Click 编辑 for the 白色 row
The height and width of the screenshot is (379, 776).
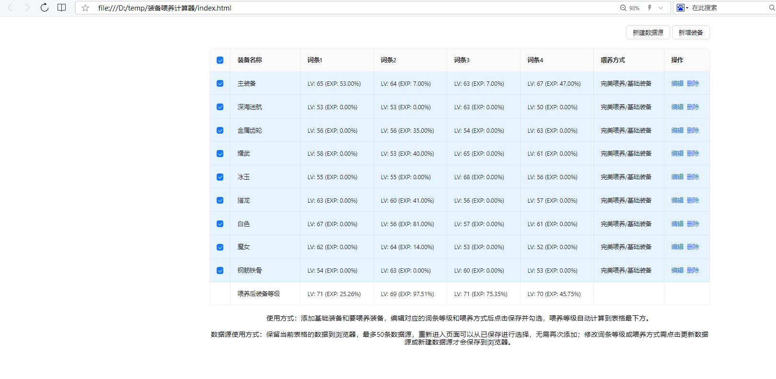pyautogui.click(x=677, y=224)
